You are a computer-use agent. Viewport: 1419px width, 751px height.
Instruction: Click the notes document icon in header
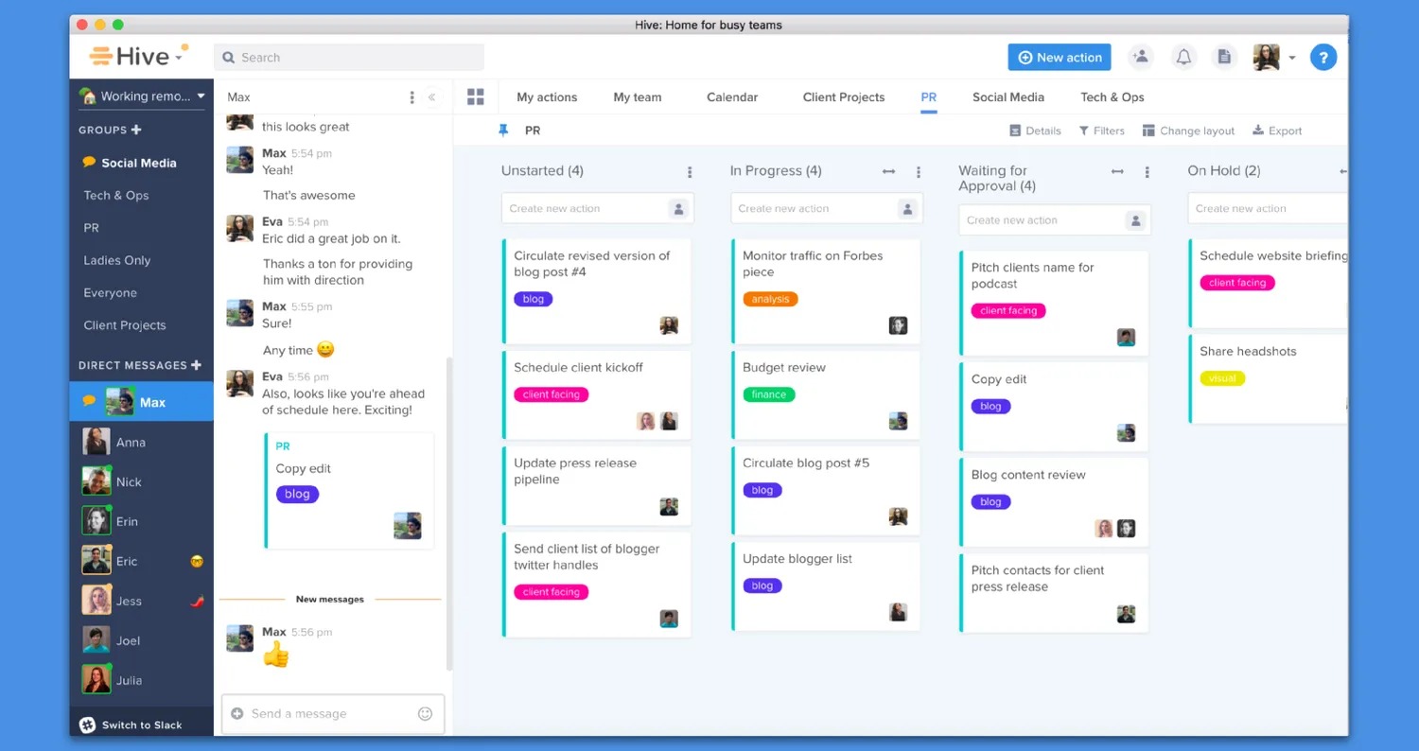point(1224,58)
